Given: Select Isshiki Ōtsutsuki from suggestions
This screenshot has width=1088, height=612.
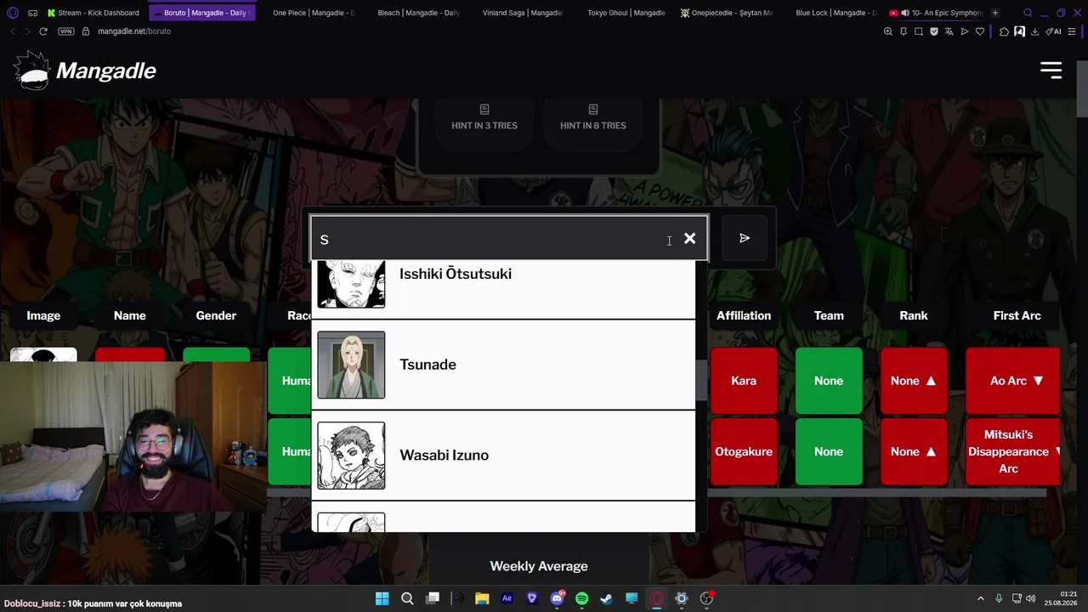Looking at the screenshot, I should point(503,287).
